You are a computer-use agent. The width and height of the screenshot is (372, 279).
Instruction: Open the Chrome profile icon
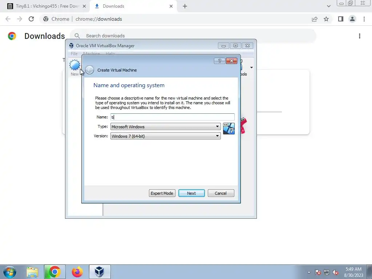[x=352, y=19]
